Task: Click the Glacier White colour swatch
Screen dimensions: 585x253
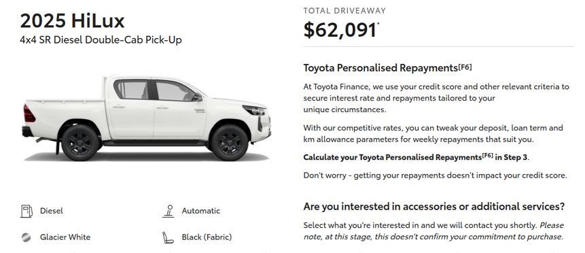Action: tap(26, 237)
